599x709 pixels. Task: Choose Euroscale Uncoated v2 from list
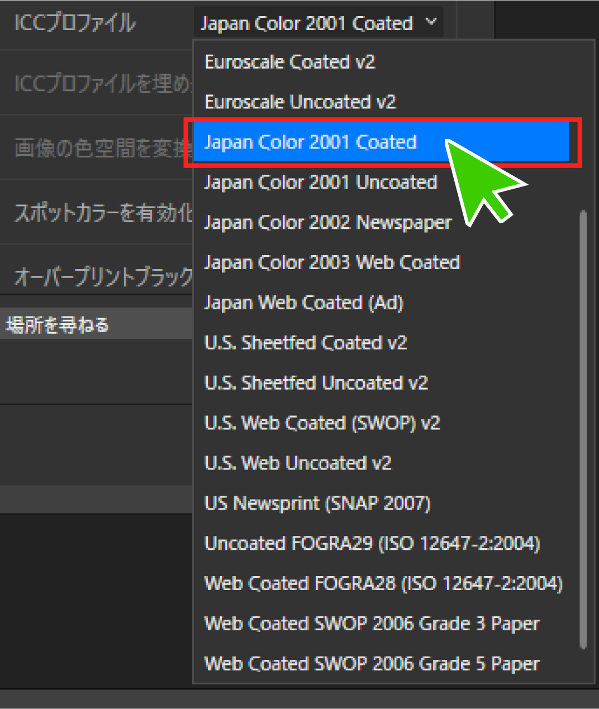pos(300,102)
